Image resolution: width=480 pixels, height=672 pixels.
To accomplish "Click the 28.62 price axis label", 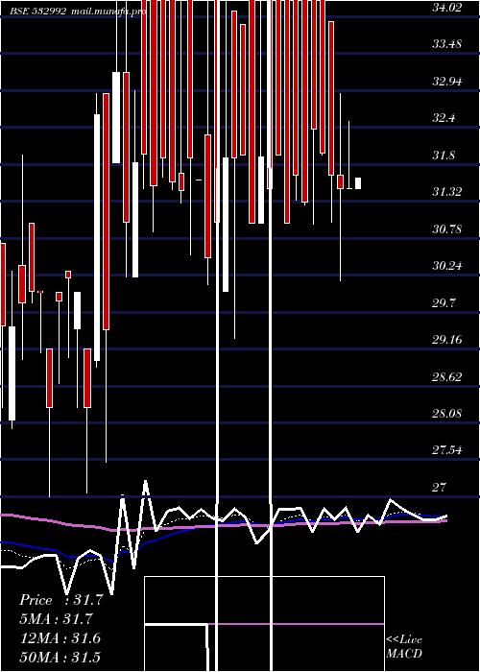I will [446, 377].
